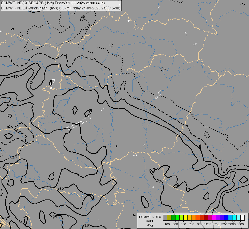Select the cyan legend swatch
Screen dimensions: 249x229
[235, 218]
